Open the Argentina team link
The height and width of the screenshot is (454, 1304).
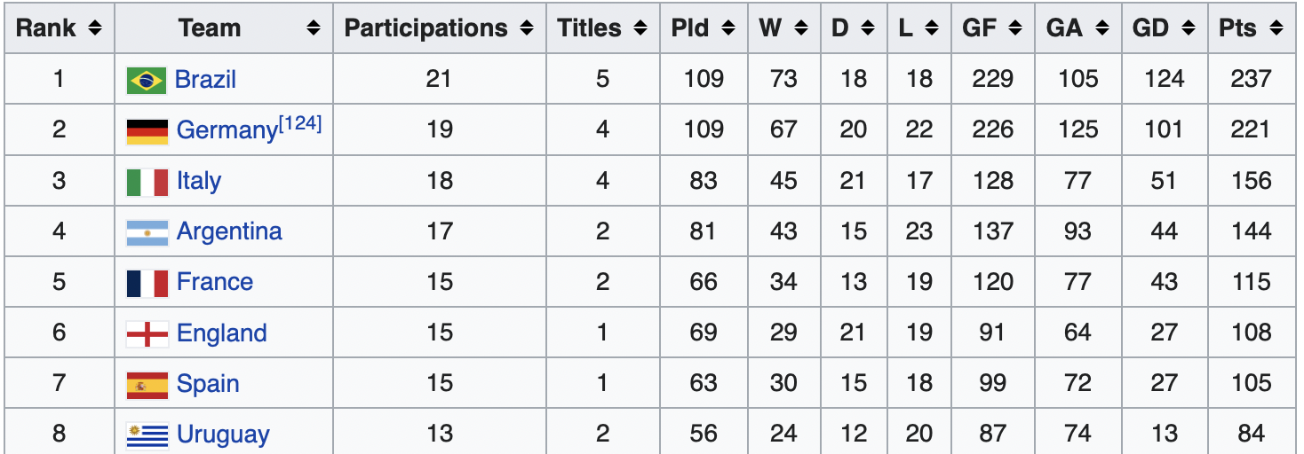pyautogui.click(x=229, y=232)
